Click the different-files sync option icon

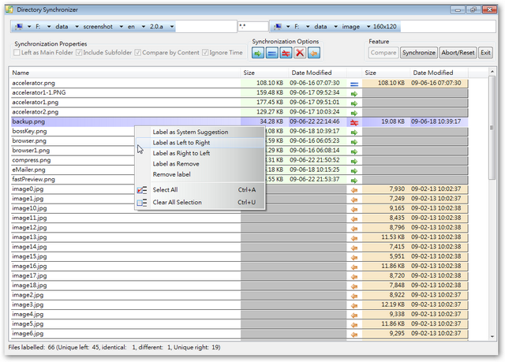tap(286, 53)
